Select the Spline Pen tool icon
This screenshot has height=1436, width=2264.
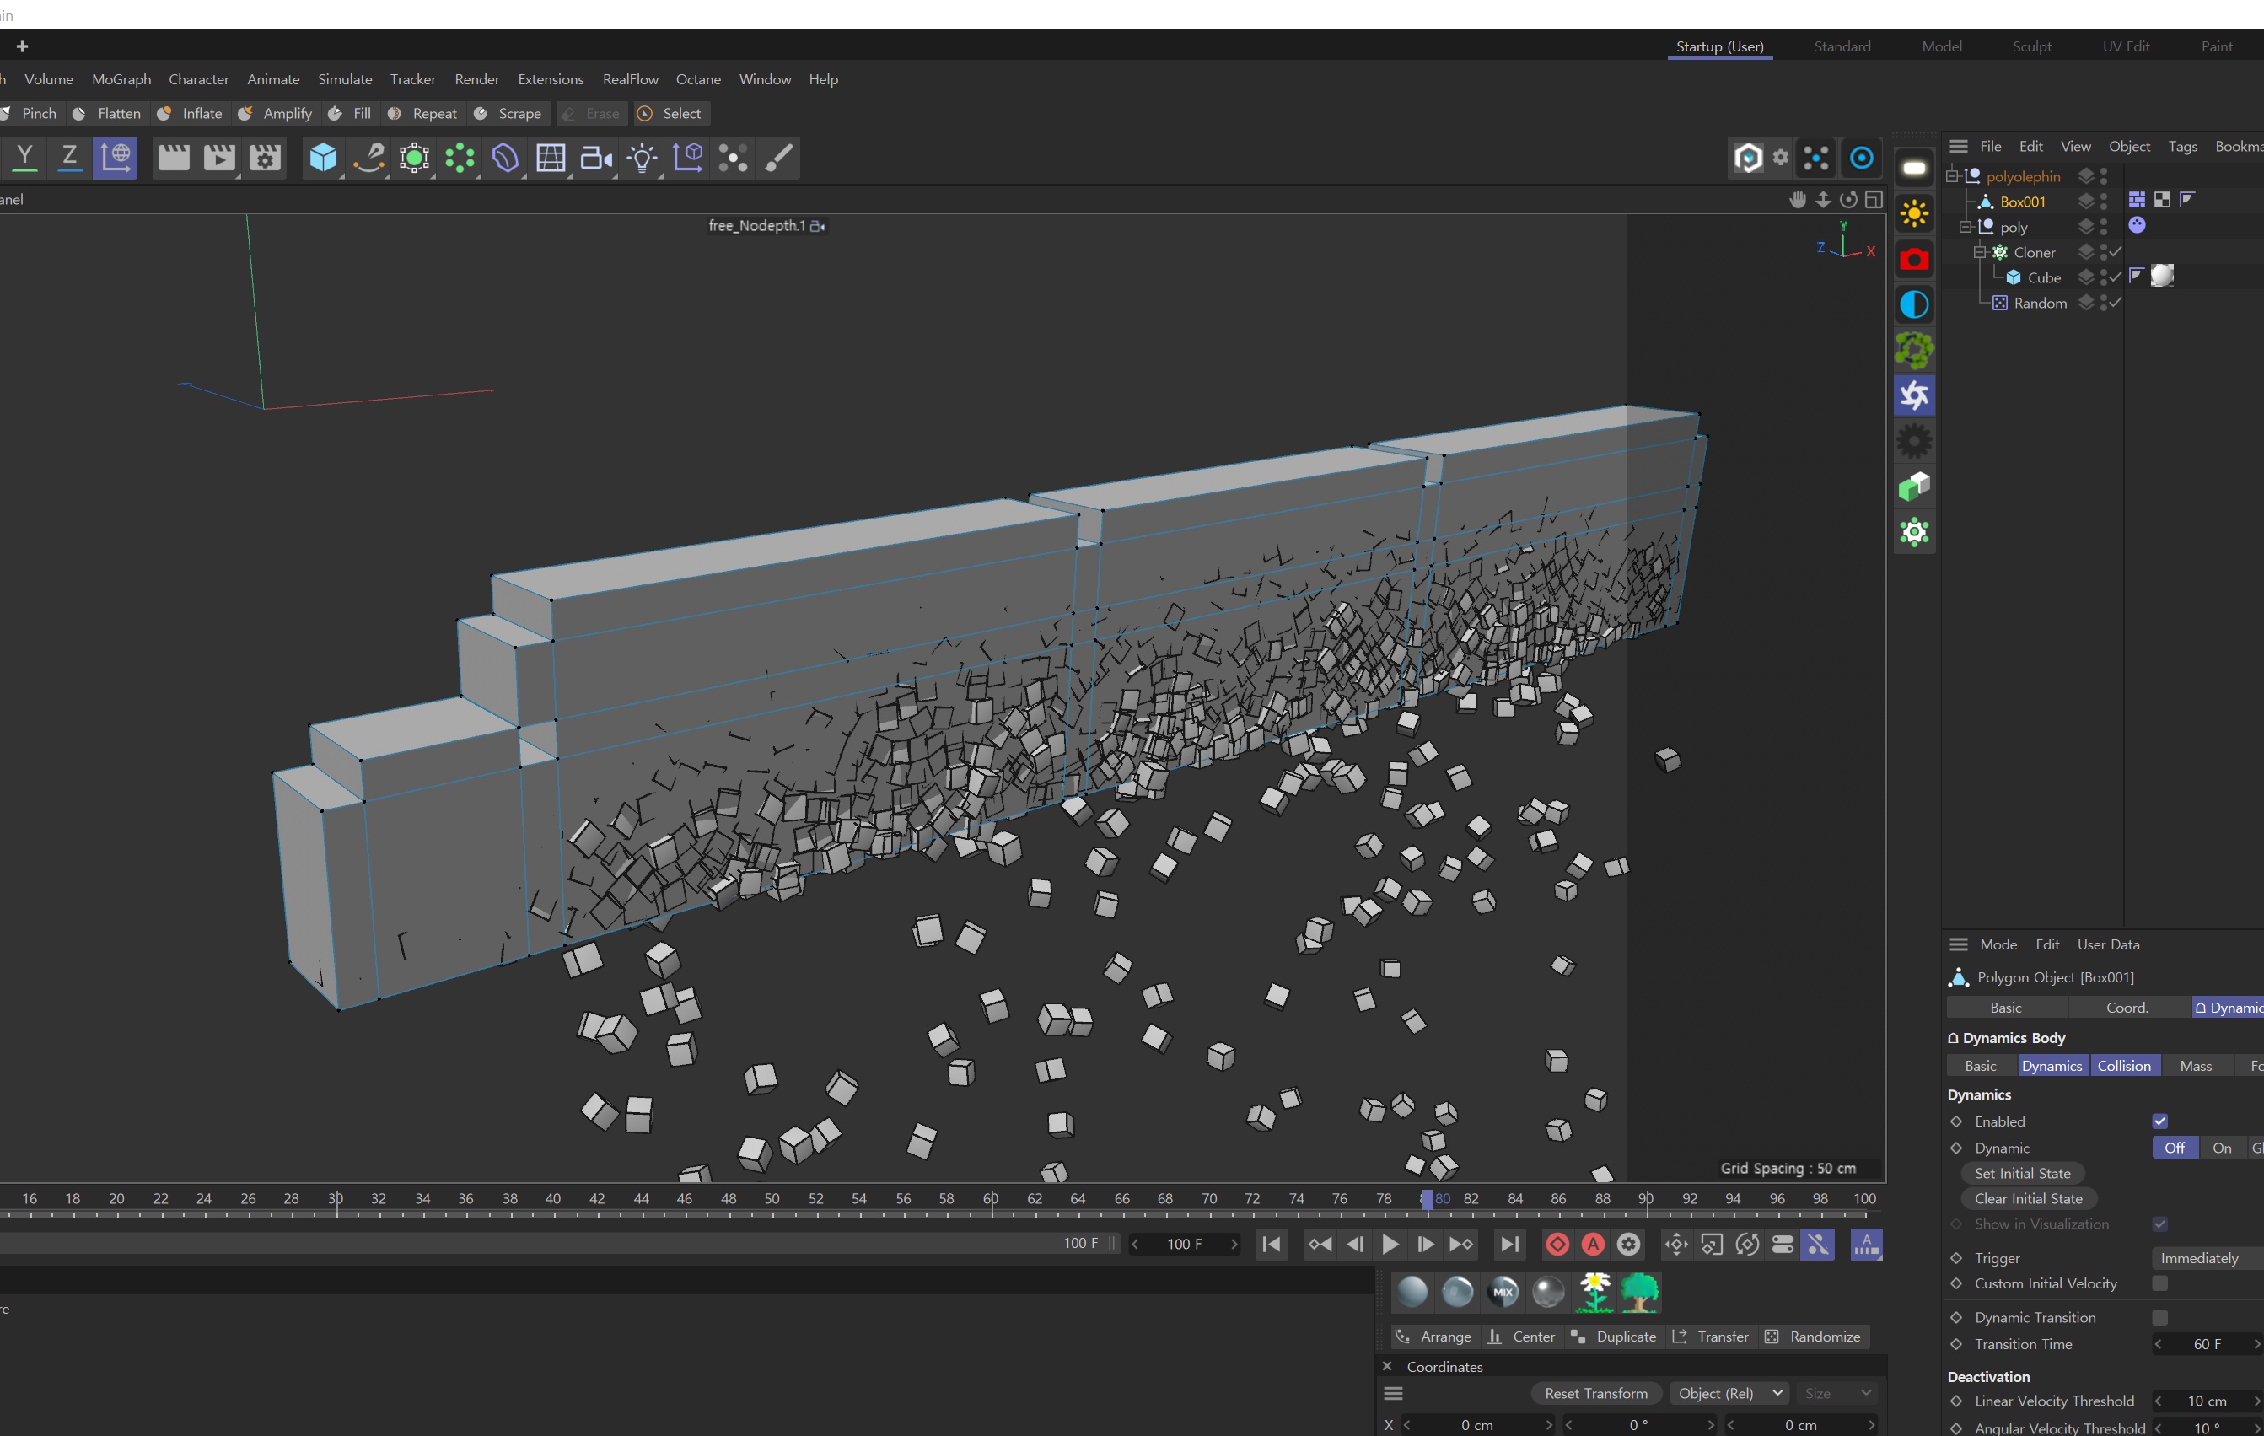[368, 158]
